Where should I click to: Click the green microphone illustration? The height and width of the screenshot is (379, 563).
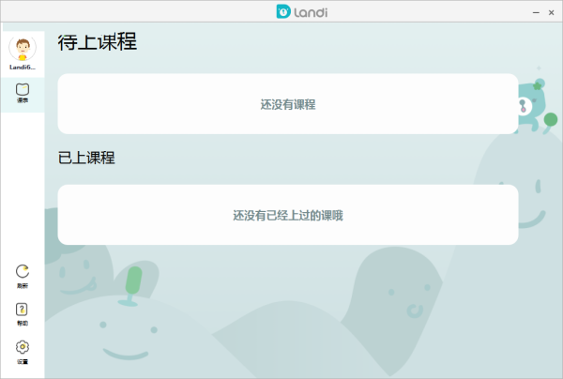click(x=133, y=285)
